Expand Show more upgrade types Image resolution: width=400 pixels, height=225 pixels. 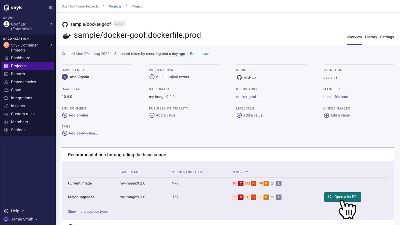(x=88, y=211)
